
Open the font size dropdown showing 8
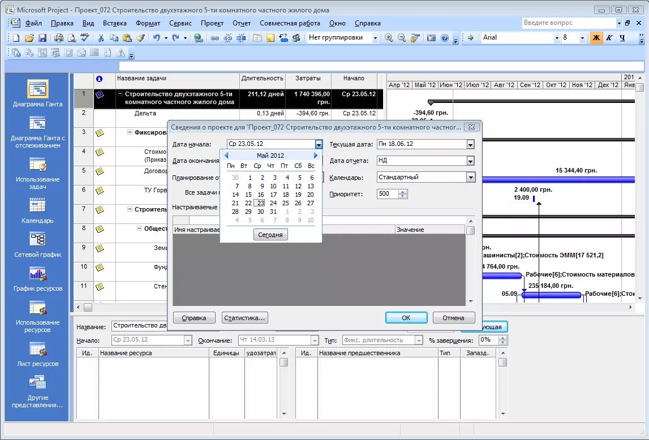[582, 38]
